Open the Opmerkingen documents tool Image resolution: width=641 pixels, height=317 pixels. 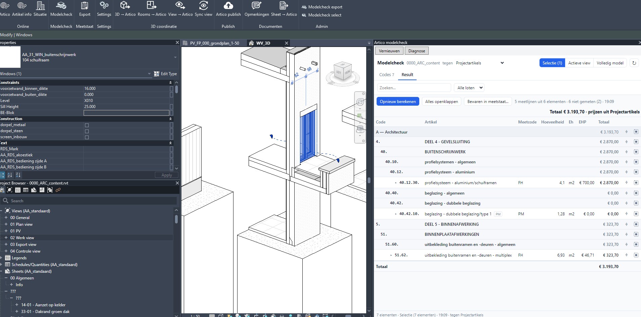[257, 9]
